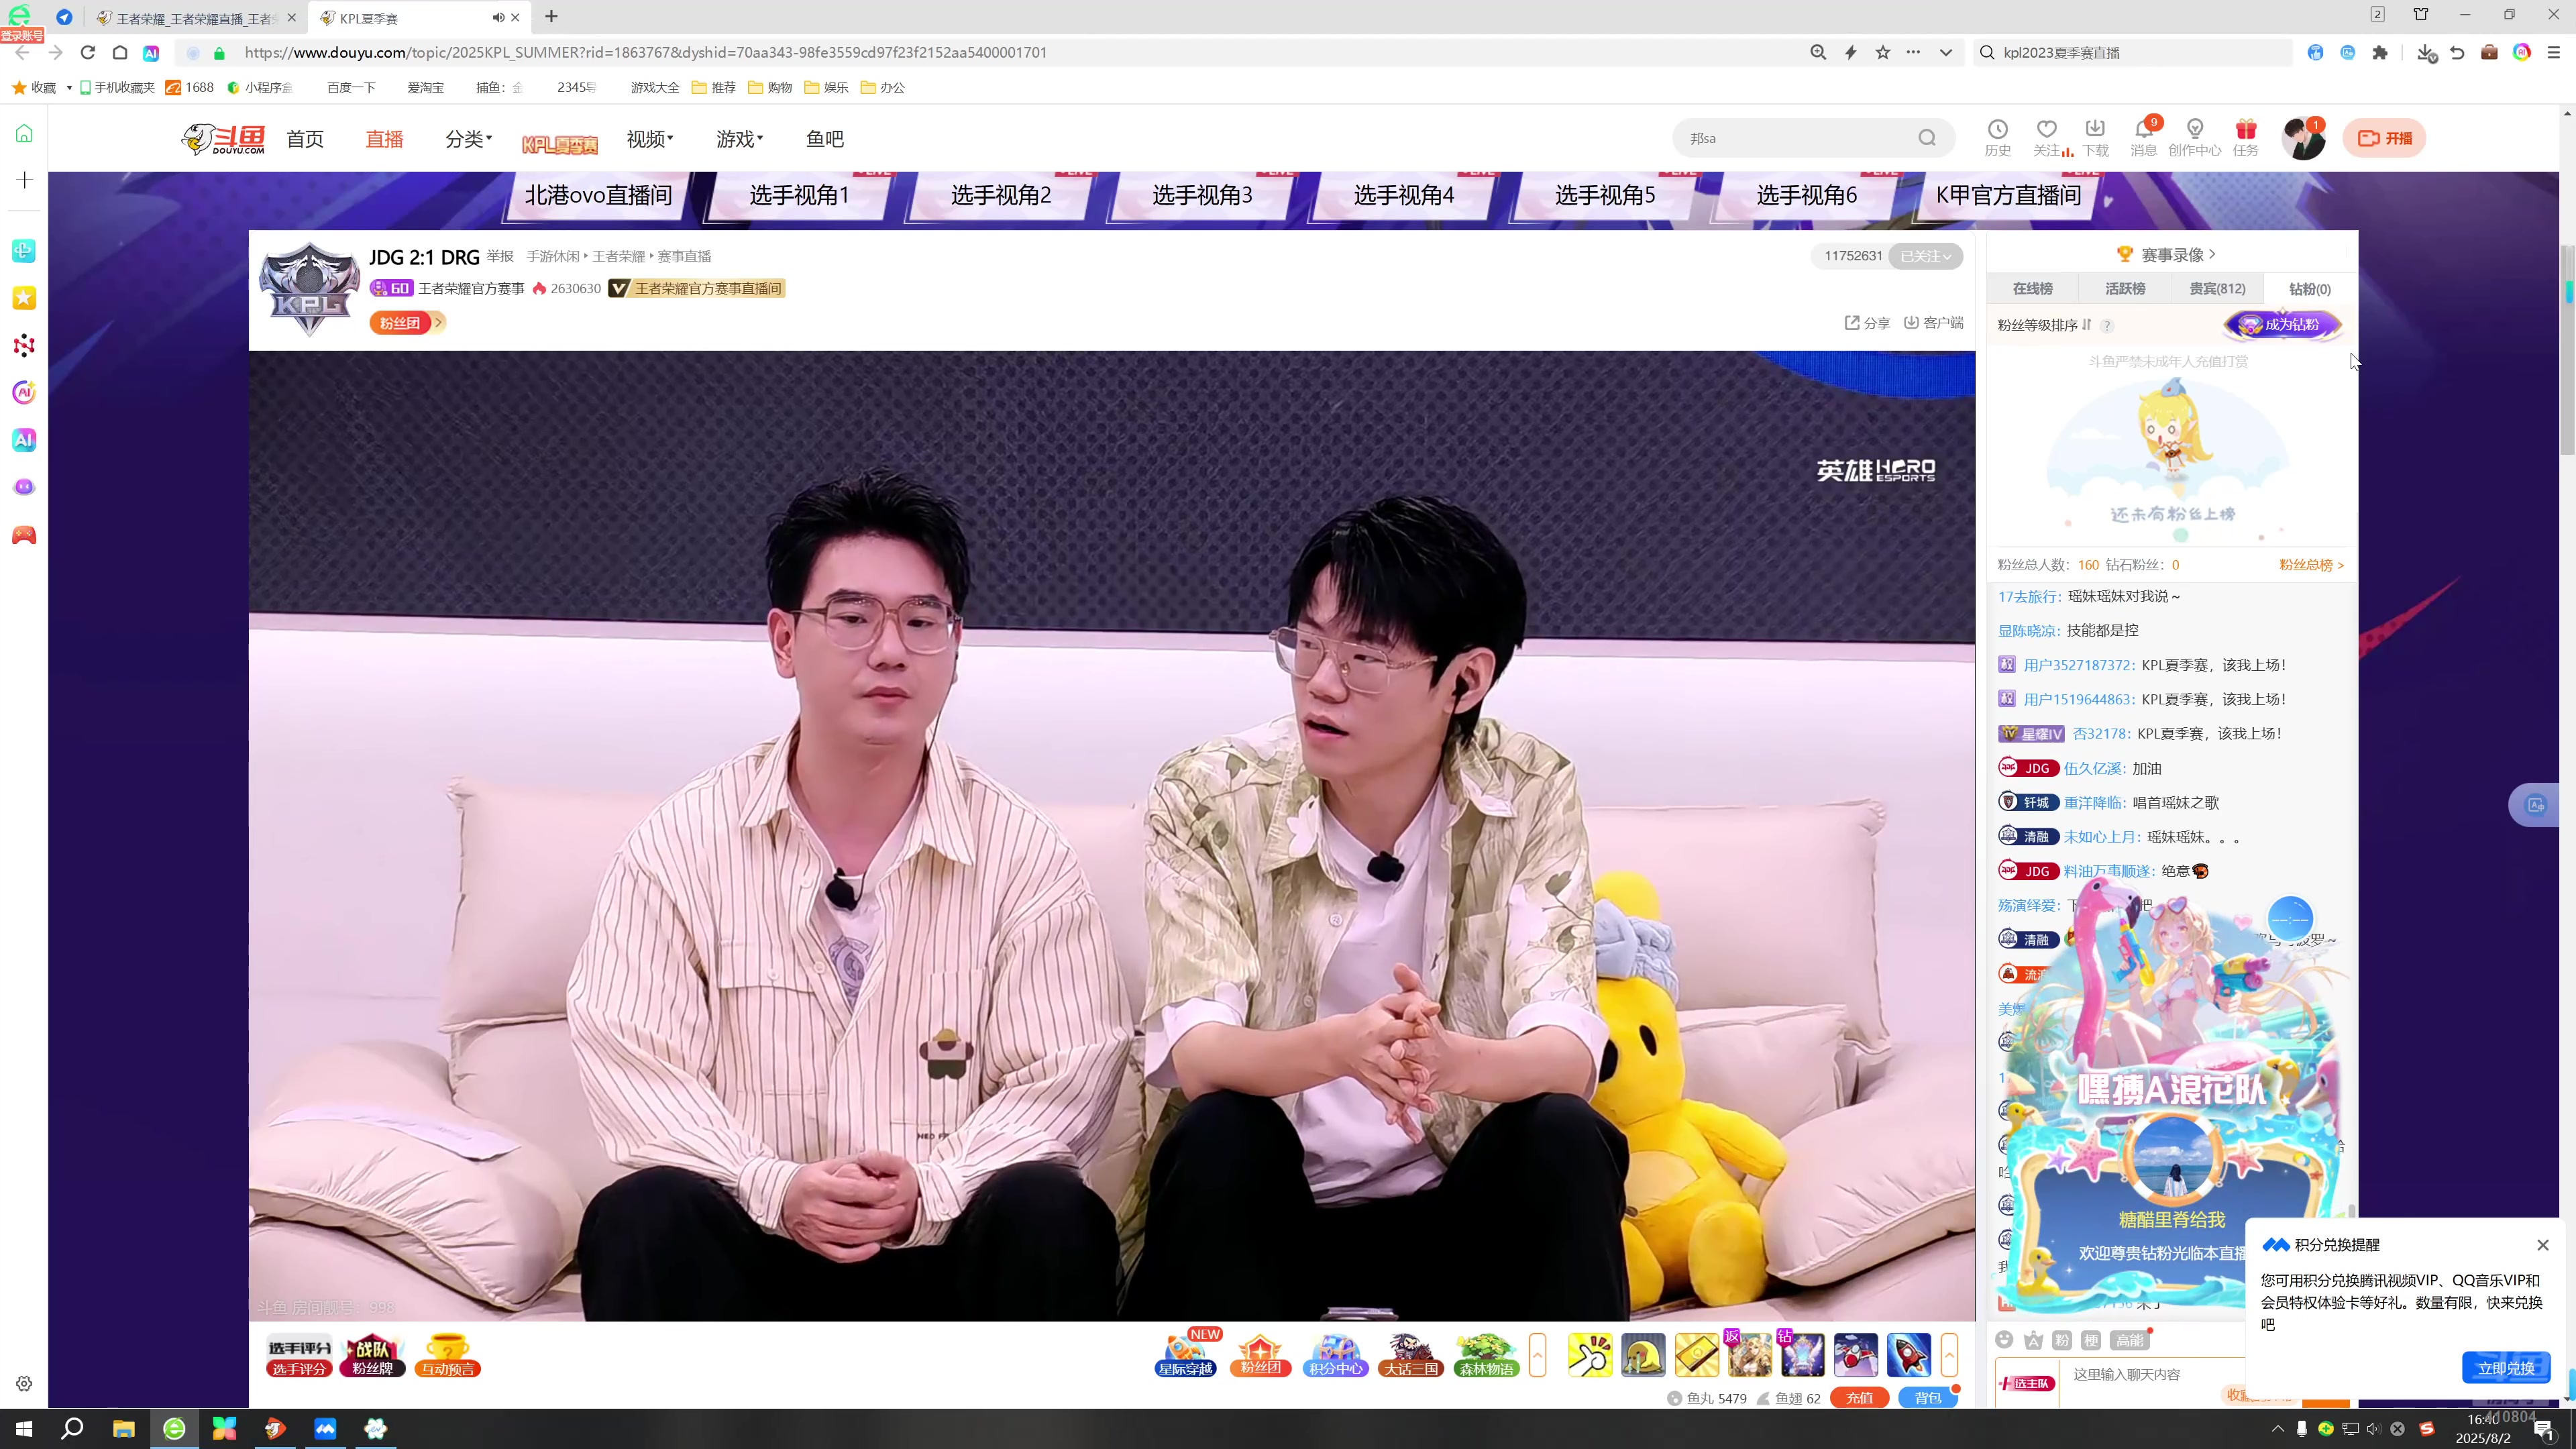This screenshot has width=2576, height=1449.
Task: Open browser extensions puzzle icon
Action: 2380,52
